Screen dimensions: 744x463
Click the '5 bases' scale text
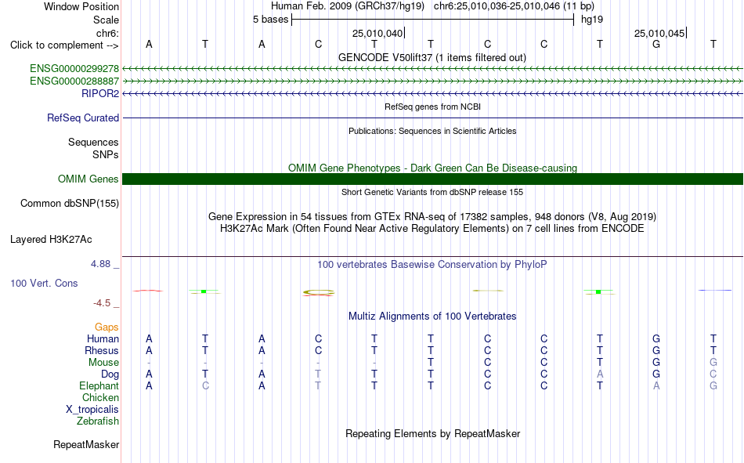(270, 20)
